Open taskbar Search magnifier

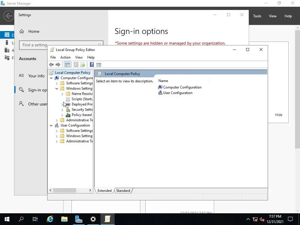pos(21,219)
